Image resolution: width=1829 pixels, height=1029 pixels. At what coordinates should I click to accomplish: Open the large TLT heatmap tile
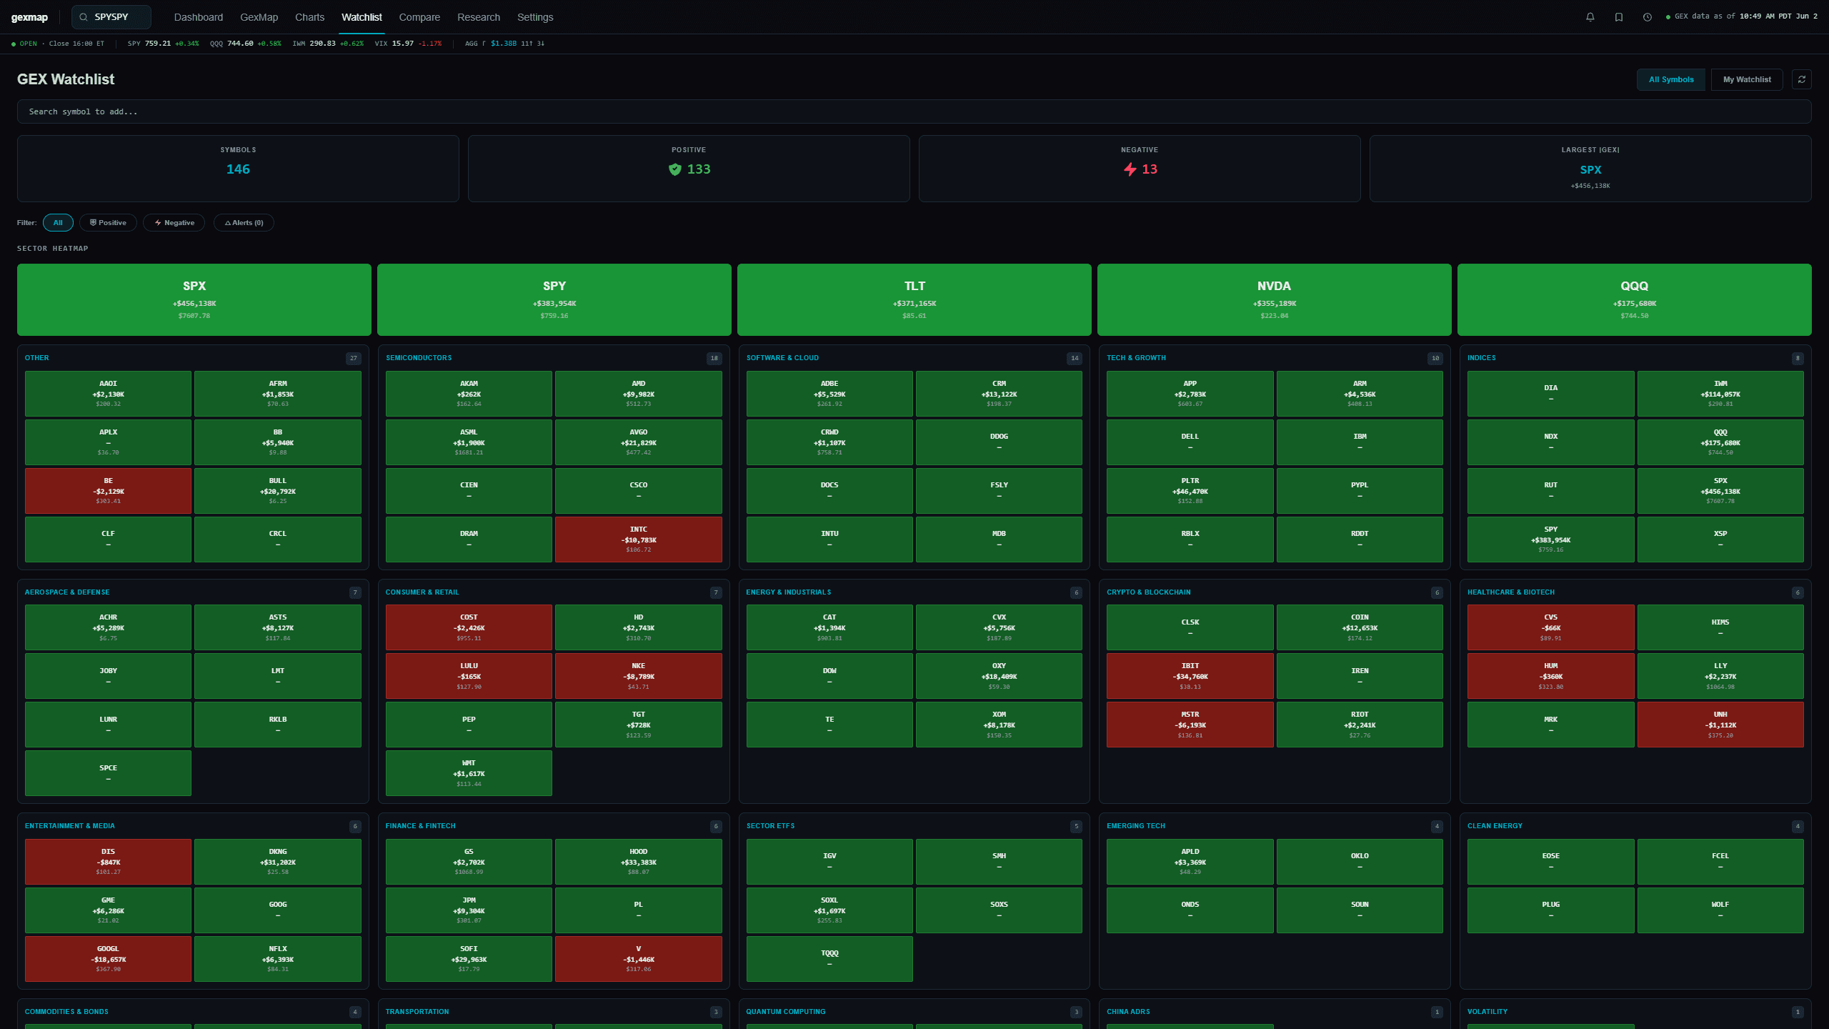[x=914, y=299]
